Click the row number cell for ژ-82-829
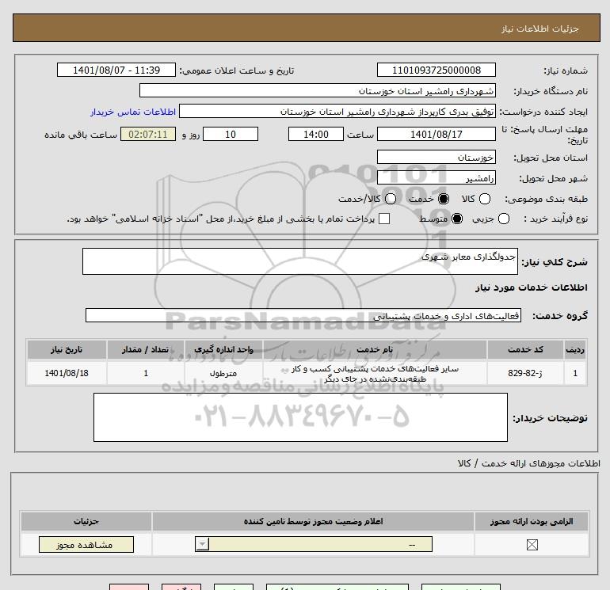This screenshot has width=610, height=590. [x=575, y=373]
